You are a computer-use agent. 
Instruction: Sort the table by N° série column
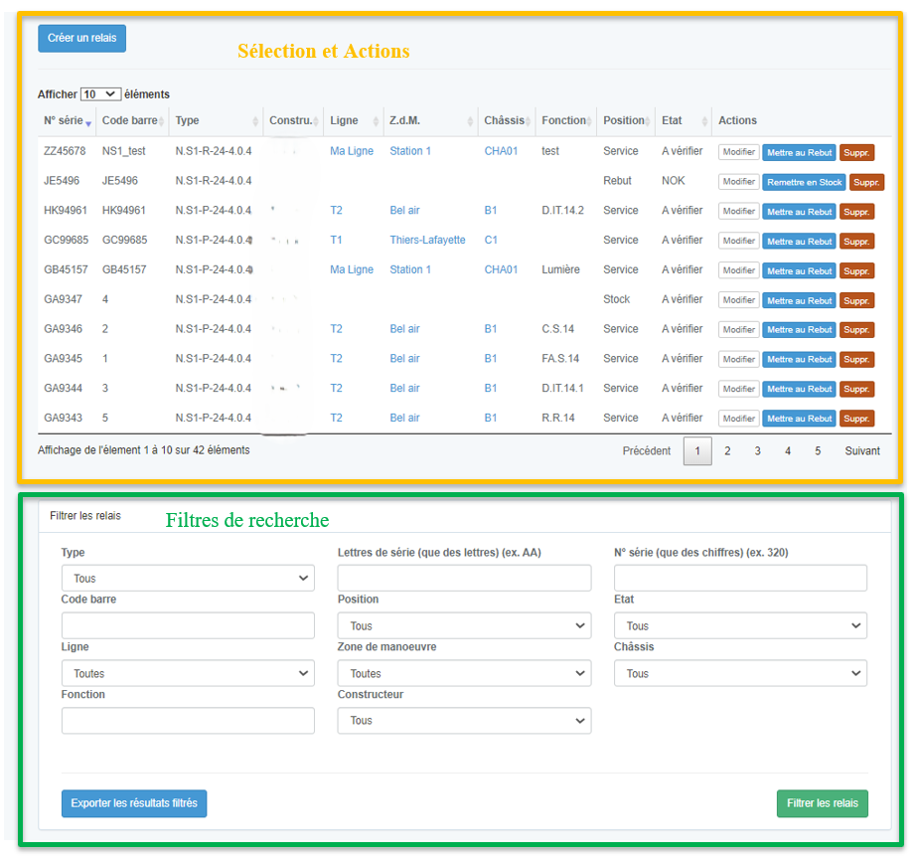point(55,120)
